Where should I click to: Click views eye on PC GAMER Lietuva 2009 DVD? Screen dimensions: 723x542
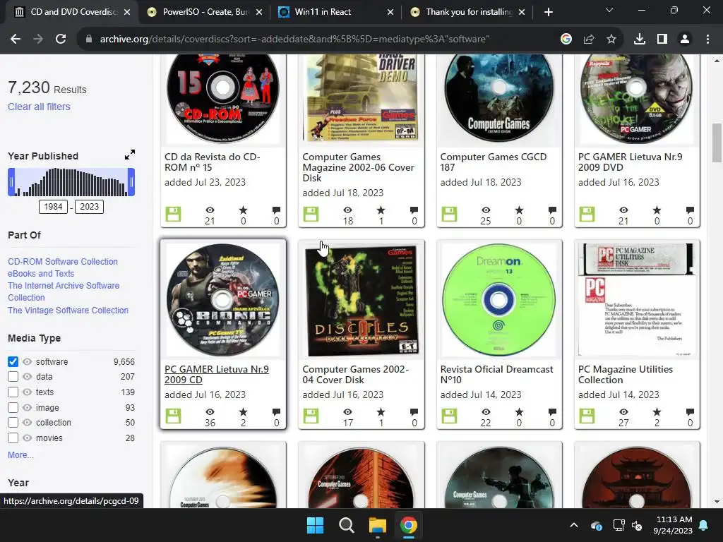coord(623,210)
